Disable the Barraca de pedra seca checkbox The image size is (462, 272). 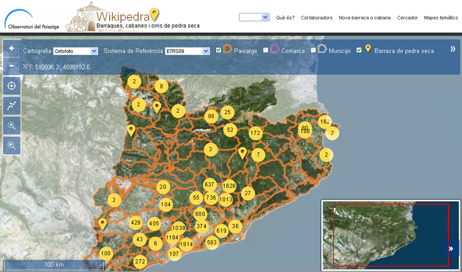click(x=359, y=50)
